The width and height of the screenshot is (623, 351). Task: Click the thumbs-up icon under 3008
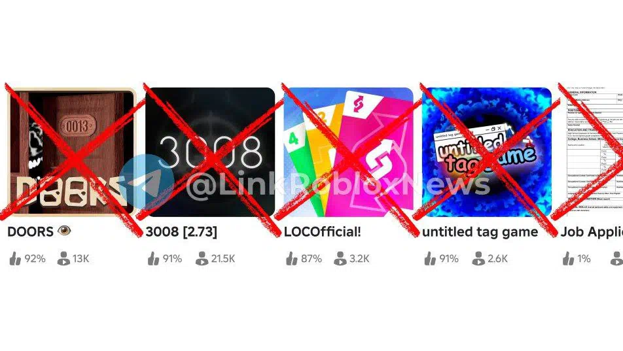(153, 258)
